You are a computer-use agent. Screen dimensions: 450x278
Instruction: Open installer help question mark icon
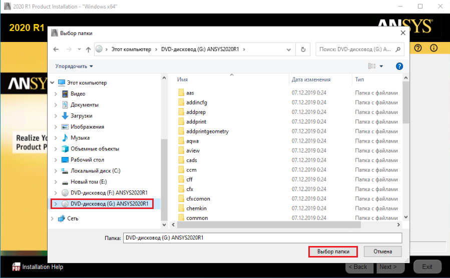(x=418, y=48)
